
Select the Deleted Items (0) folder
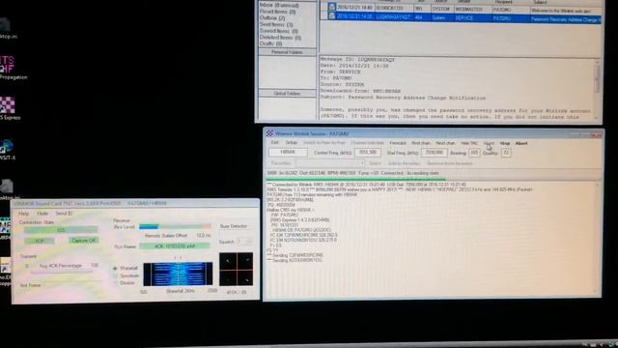(280, 38)
